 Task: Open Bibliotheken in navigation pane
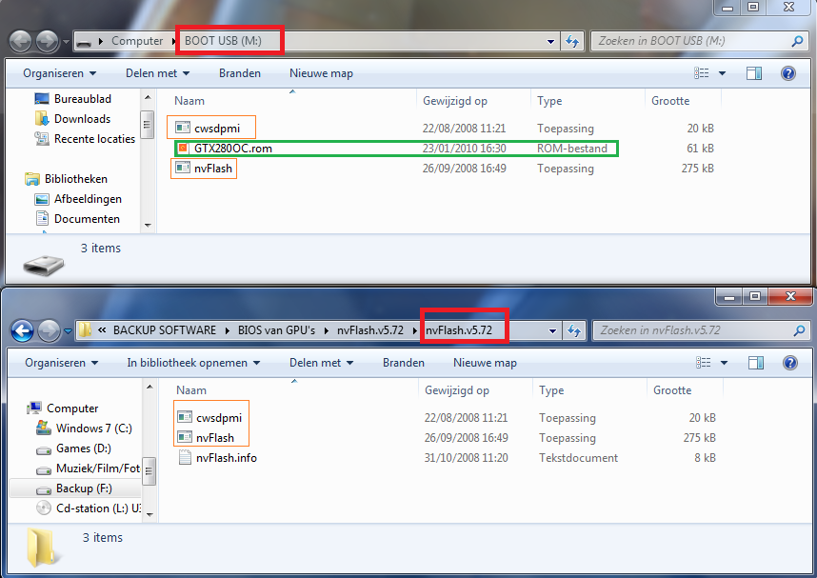66,179
